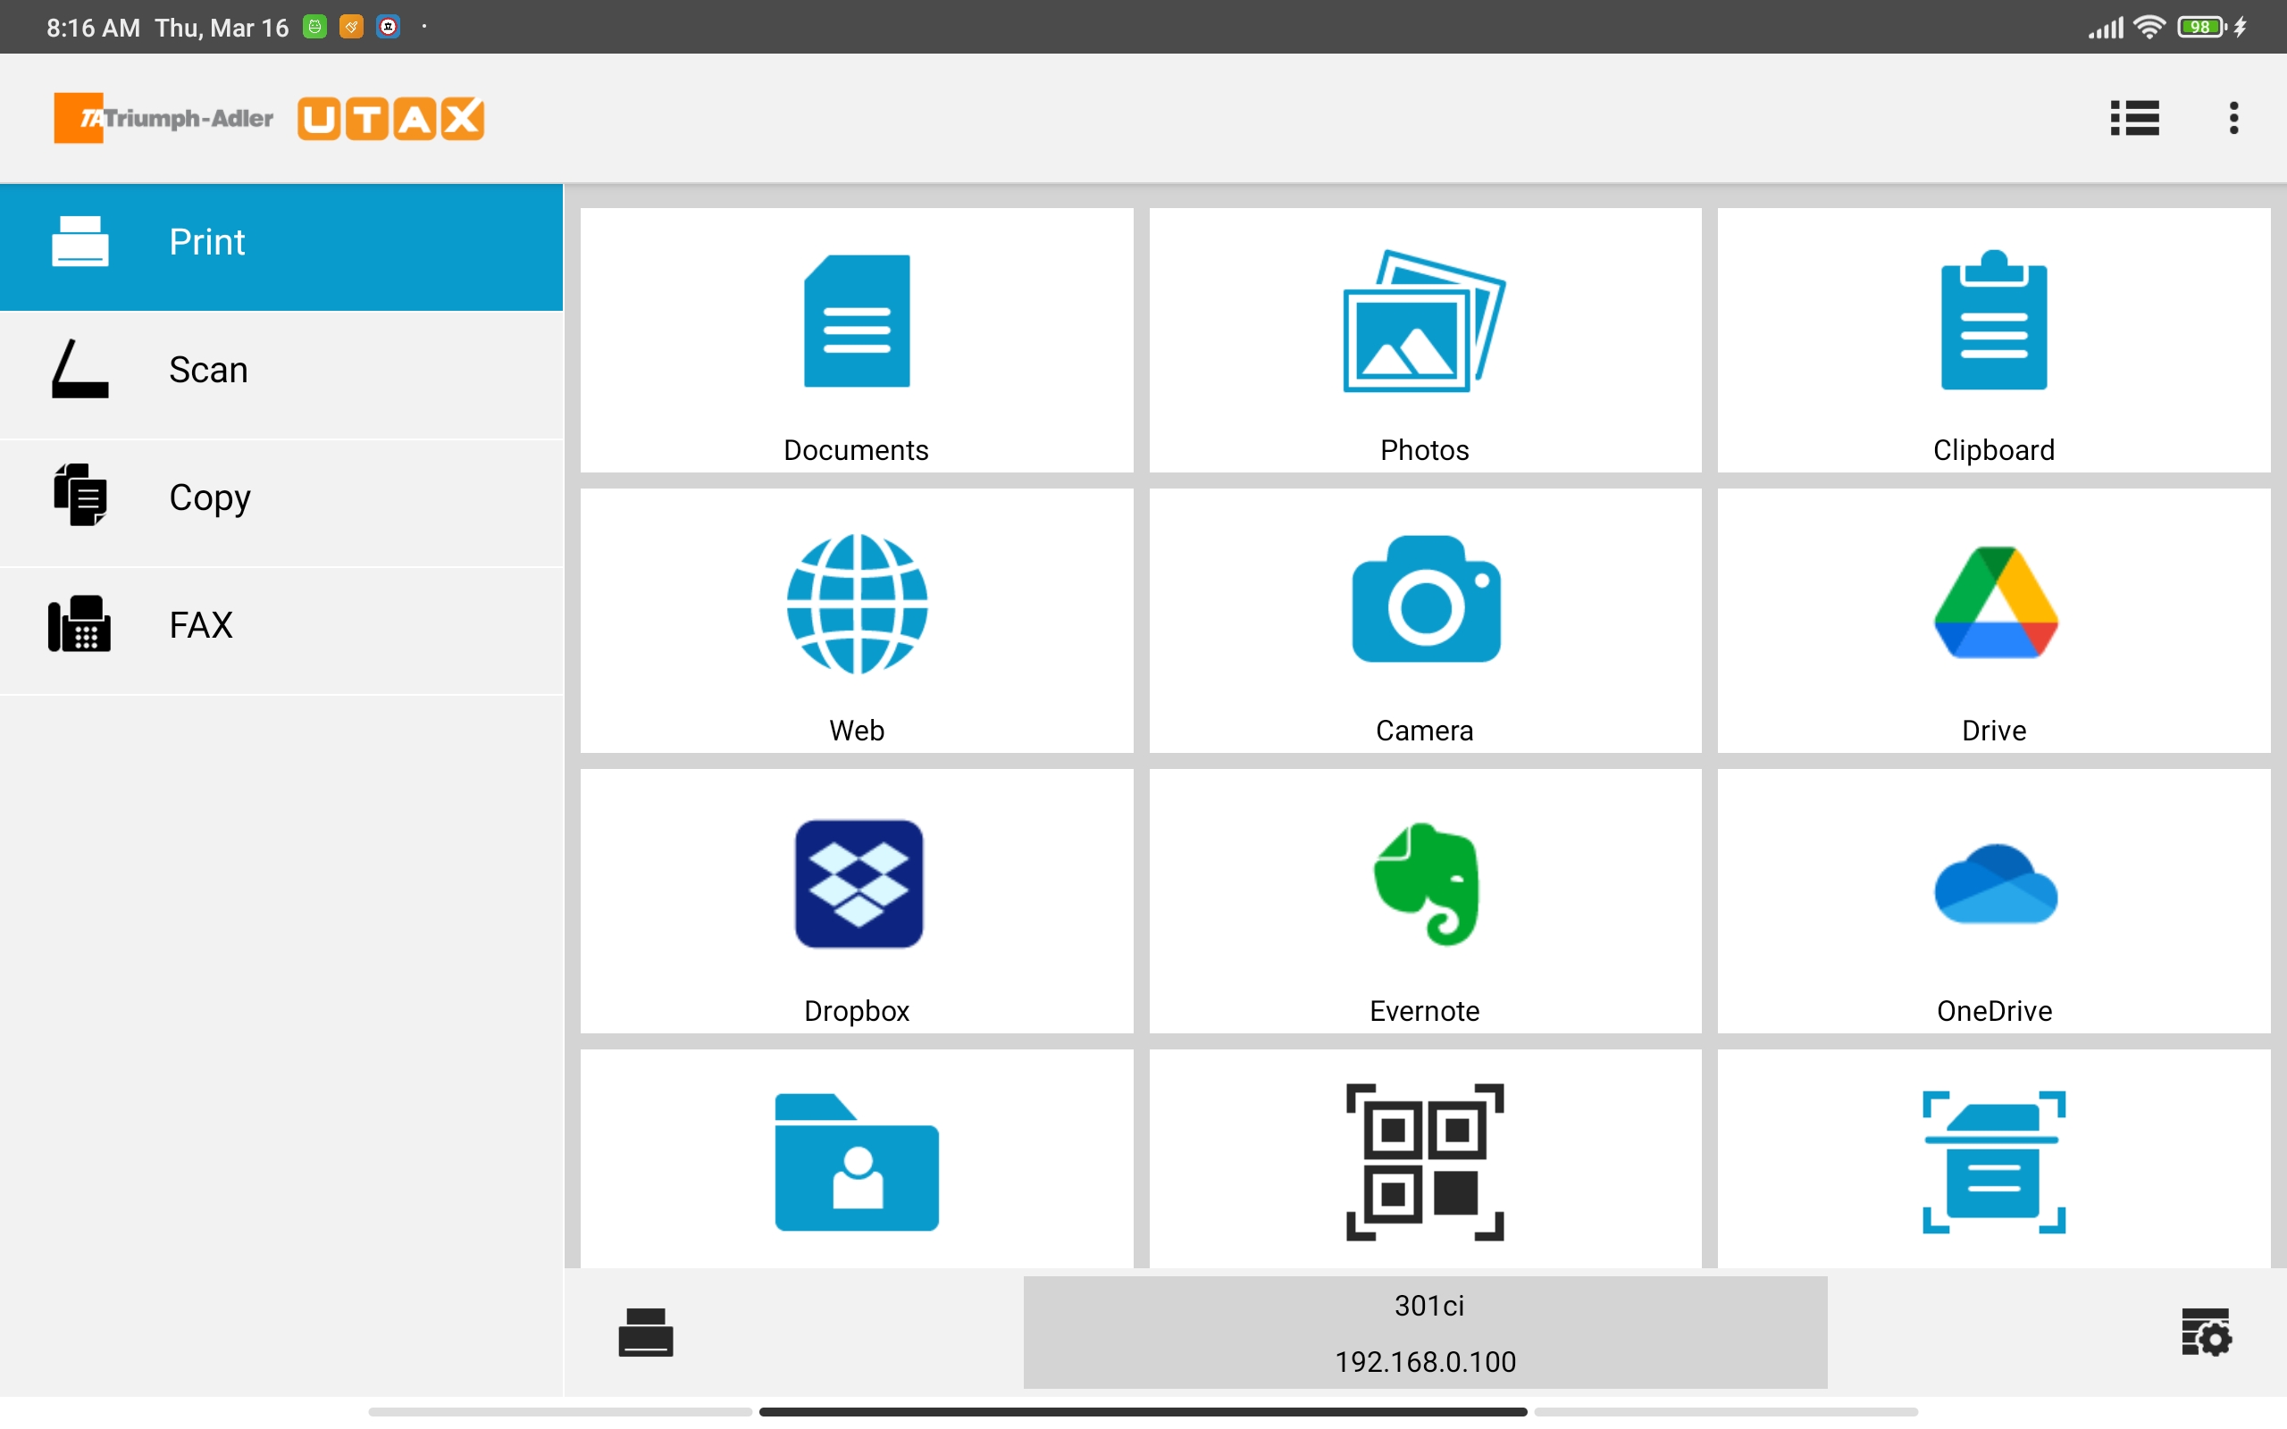
Task: Switch to the FAX tab
Action: (281, 630)
